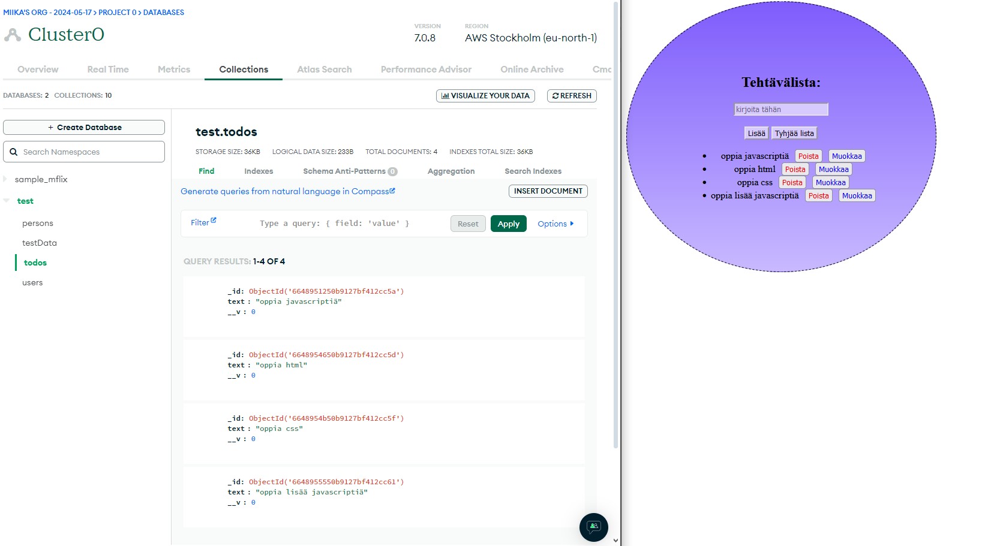This screenshot has width=1000, height=546.
Task: Open the Indexes tab
Action: coord(259,171)
